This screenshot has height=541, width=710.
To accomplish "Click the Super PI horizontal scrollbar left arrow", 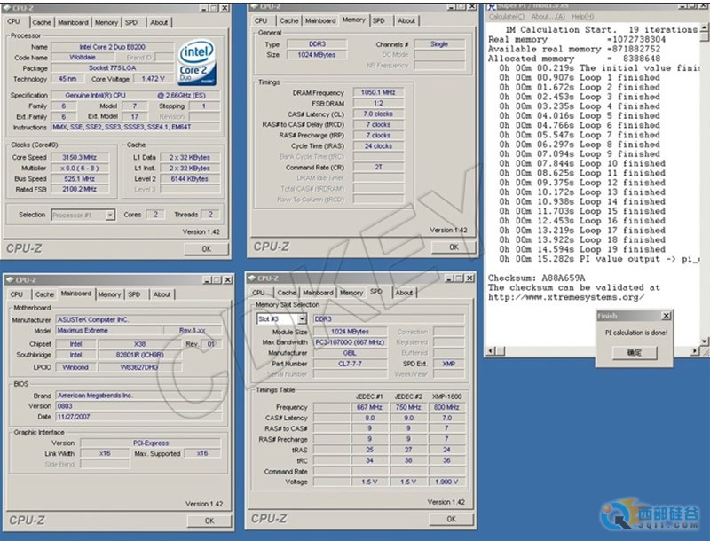I will tap(491, 351).
